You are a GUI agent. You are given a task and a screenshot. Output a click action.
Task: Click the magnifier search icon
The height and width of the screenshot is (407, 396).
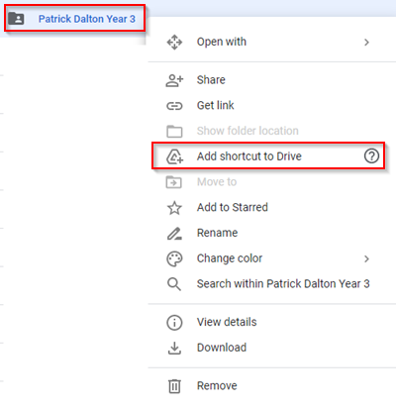click(x=174, y=284)
